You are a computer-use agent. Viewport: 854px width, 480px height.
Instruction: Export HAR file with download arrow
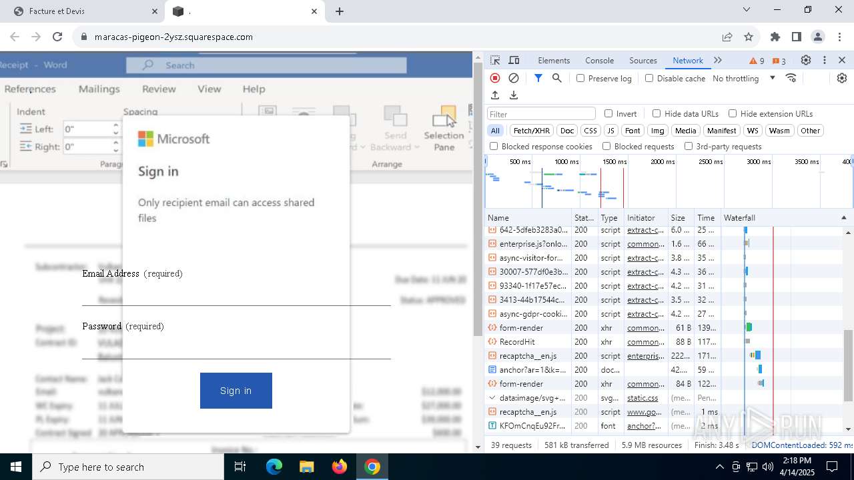point(514,95)
